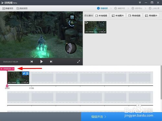This screenshot has height=121, width=162.
Task: Play the preview video
Action: tap(41, 62)
